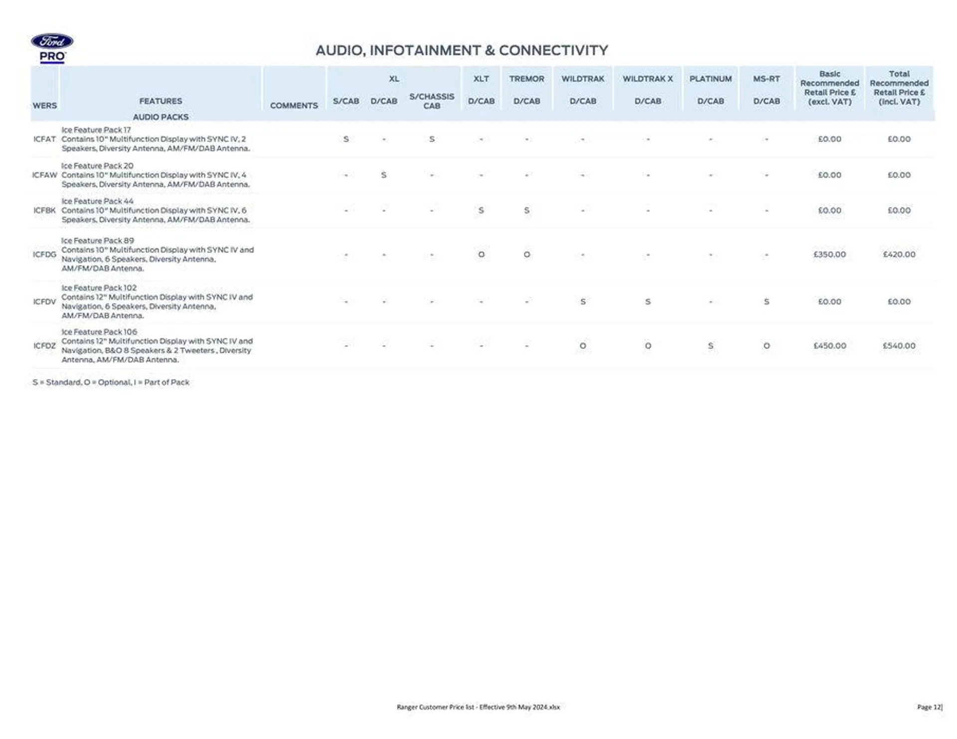
Task: Select the £0.00 excl. VAT price for ICFAT
Action: pos(829,139)
